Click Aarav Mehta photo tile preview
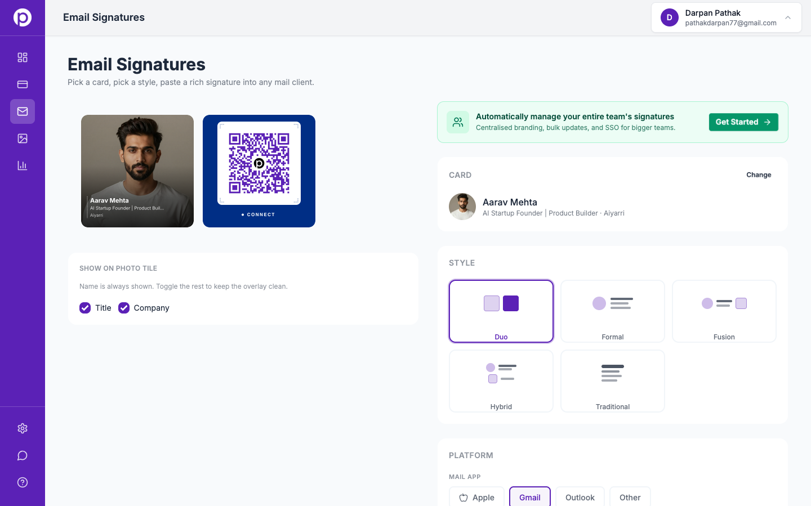This screenshot has width=811, height=506. tap(137, 171)
